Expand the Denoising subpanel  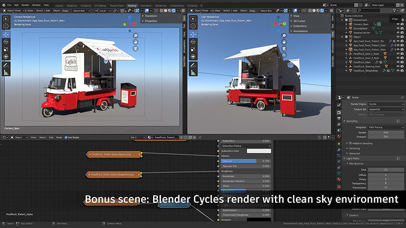point(354,149)
